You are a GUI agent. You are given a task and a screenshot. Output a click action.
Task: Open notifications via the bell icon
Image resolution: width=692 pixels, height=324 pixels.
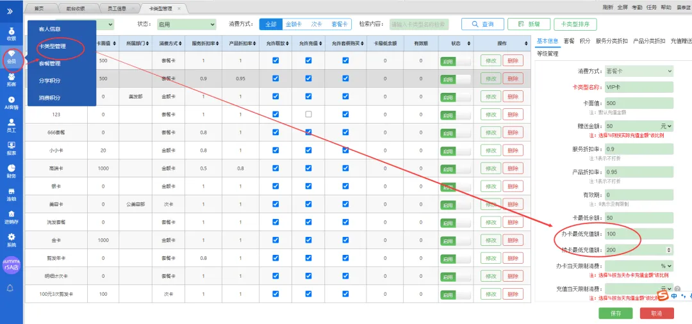10,288
